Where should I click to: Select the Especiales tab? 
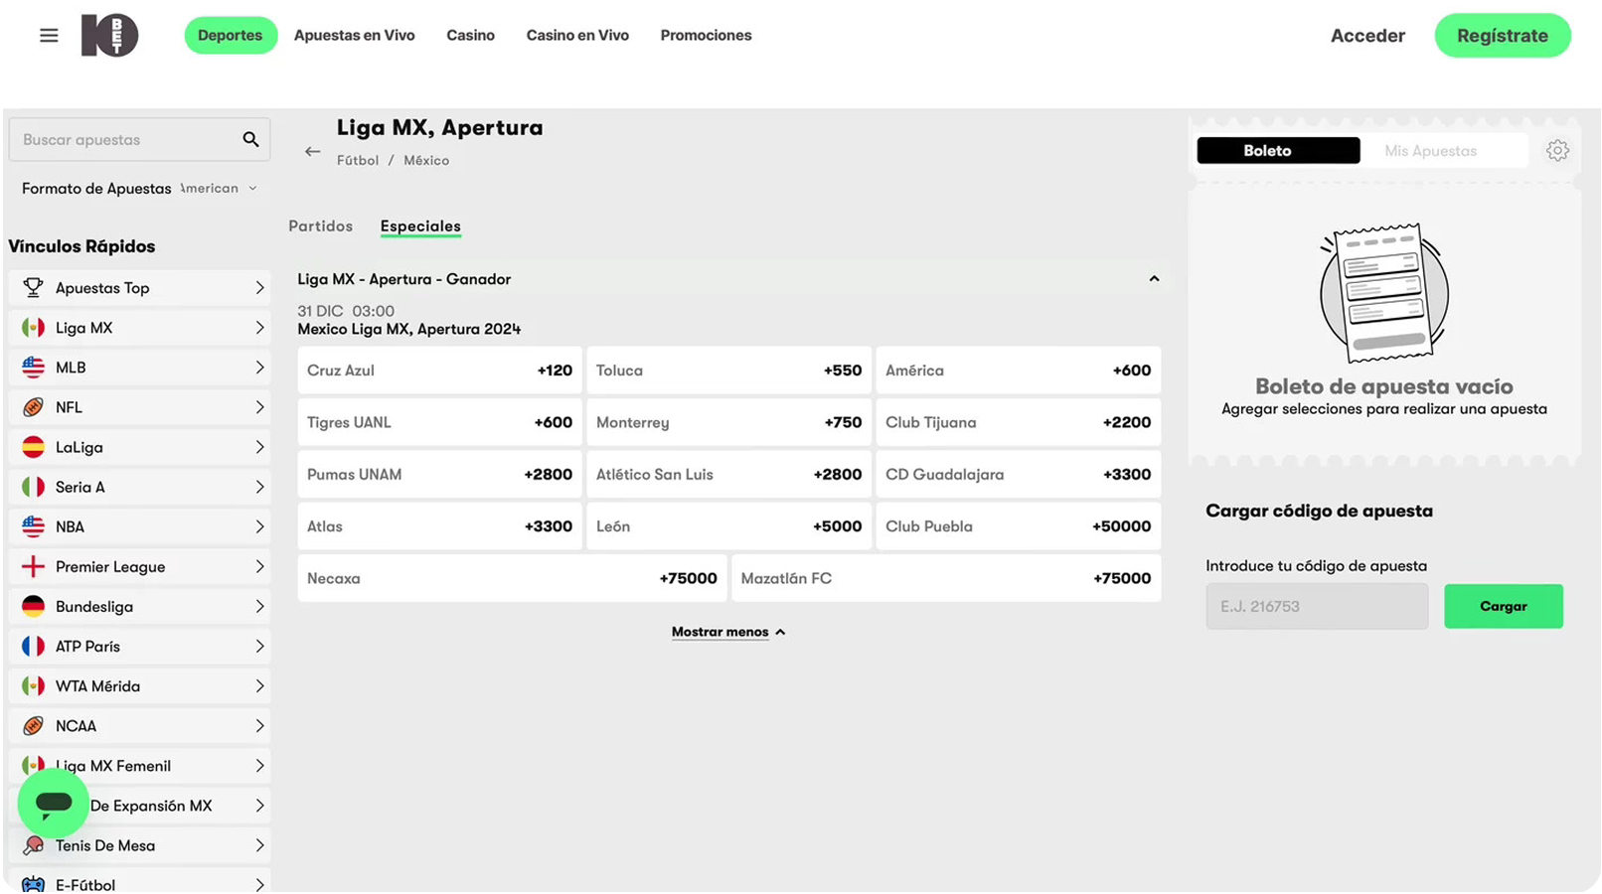[420, 226]
